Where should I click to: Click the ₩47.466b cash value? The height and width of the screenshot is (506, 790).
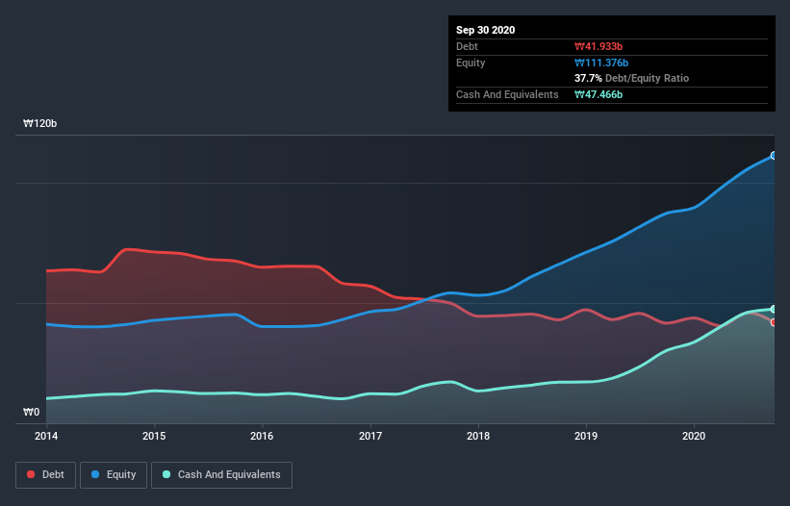tap(599, 94)
